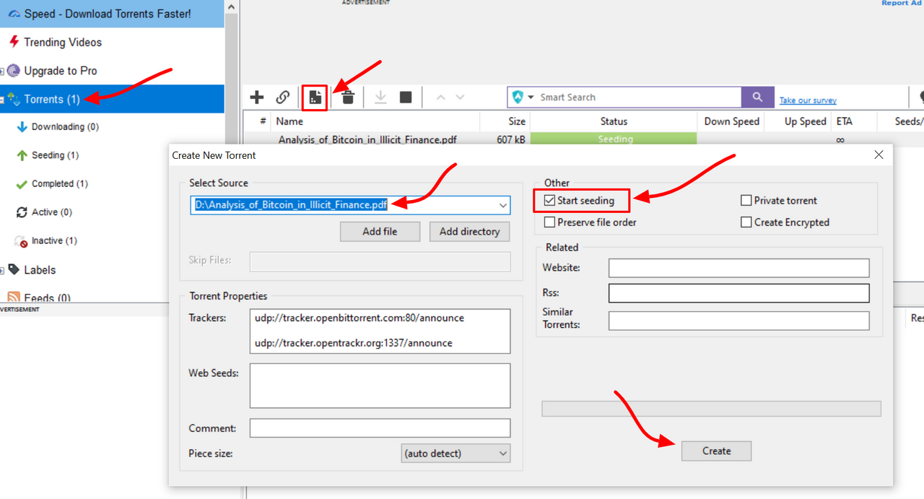Select Downloading (0) in sidebar
This screenshot has width=924, height=499.
[65, 127]
